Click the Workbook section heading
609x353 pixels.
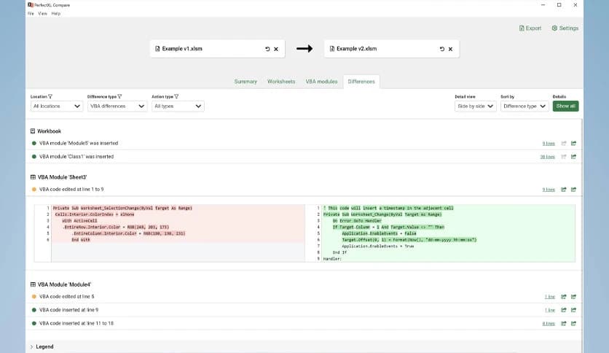[x=46, y=131]
